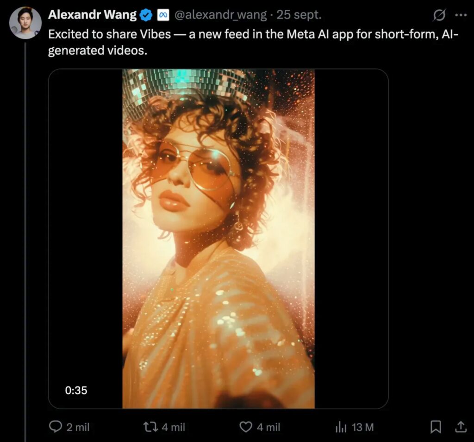This screenshot has height=442, width=474.
Task: Click the 25 sept. post date
Action: 299,15
